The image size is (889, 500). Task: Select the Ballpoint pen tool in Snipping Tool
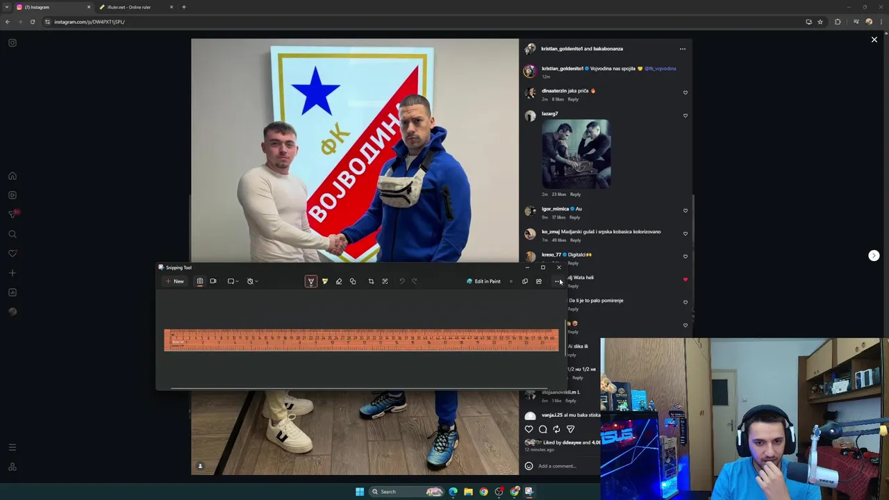[310, 281]
